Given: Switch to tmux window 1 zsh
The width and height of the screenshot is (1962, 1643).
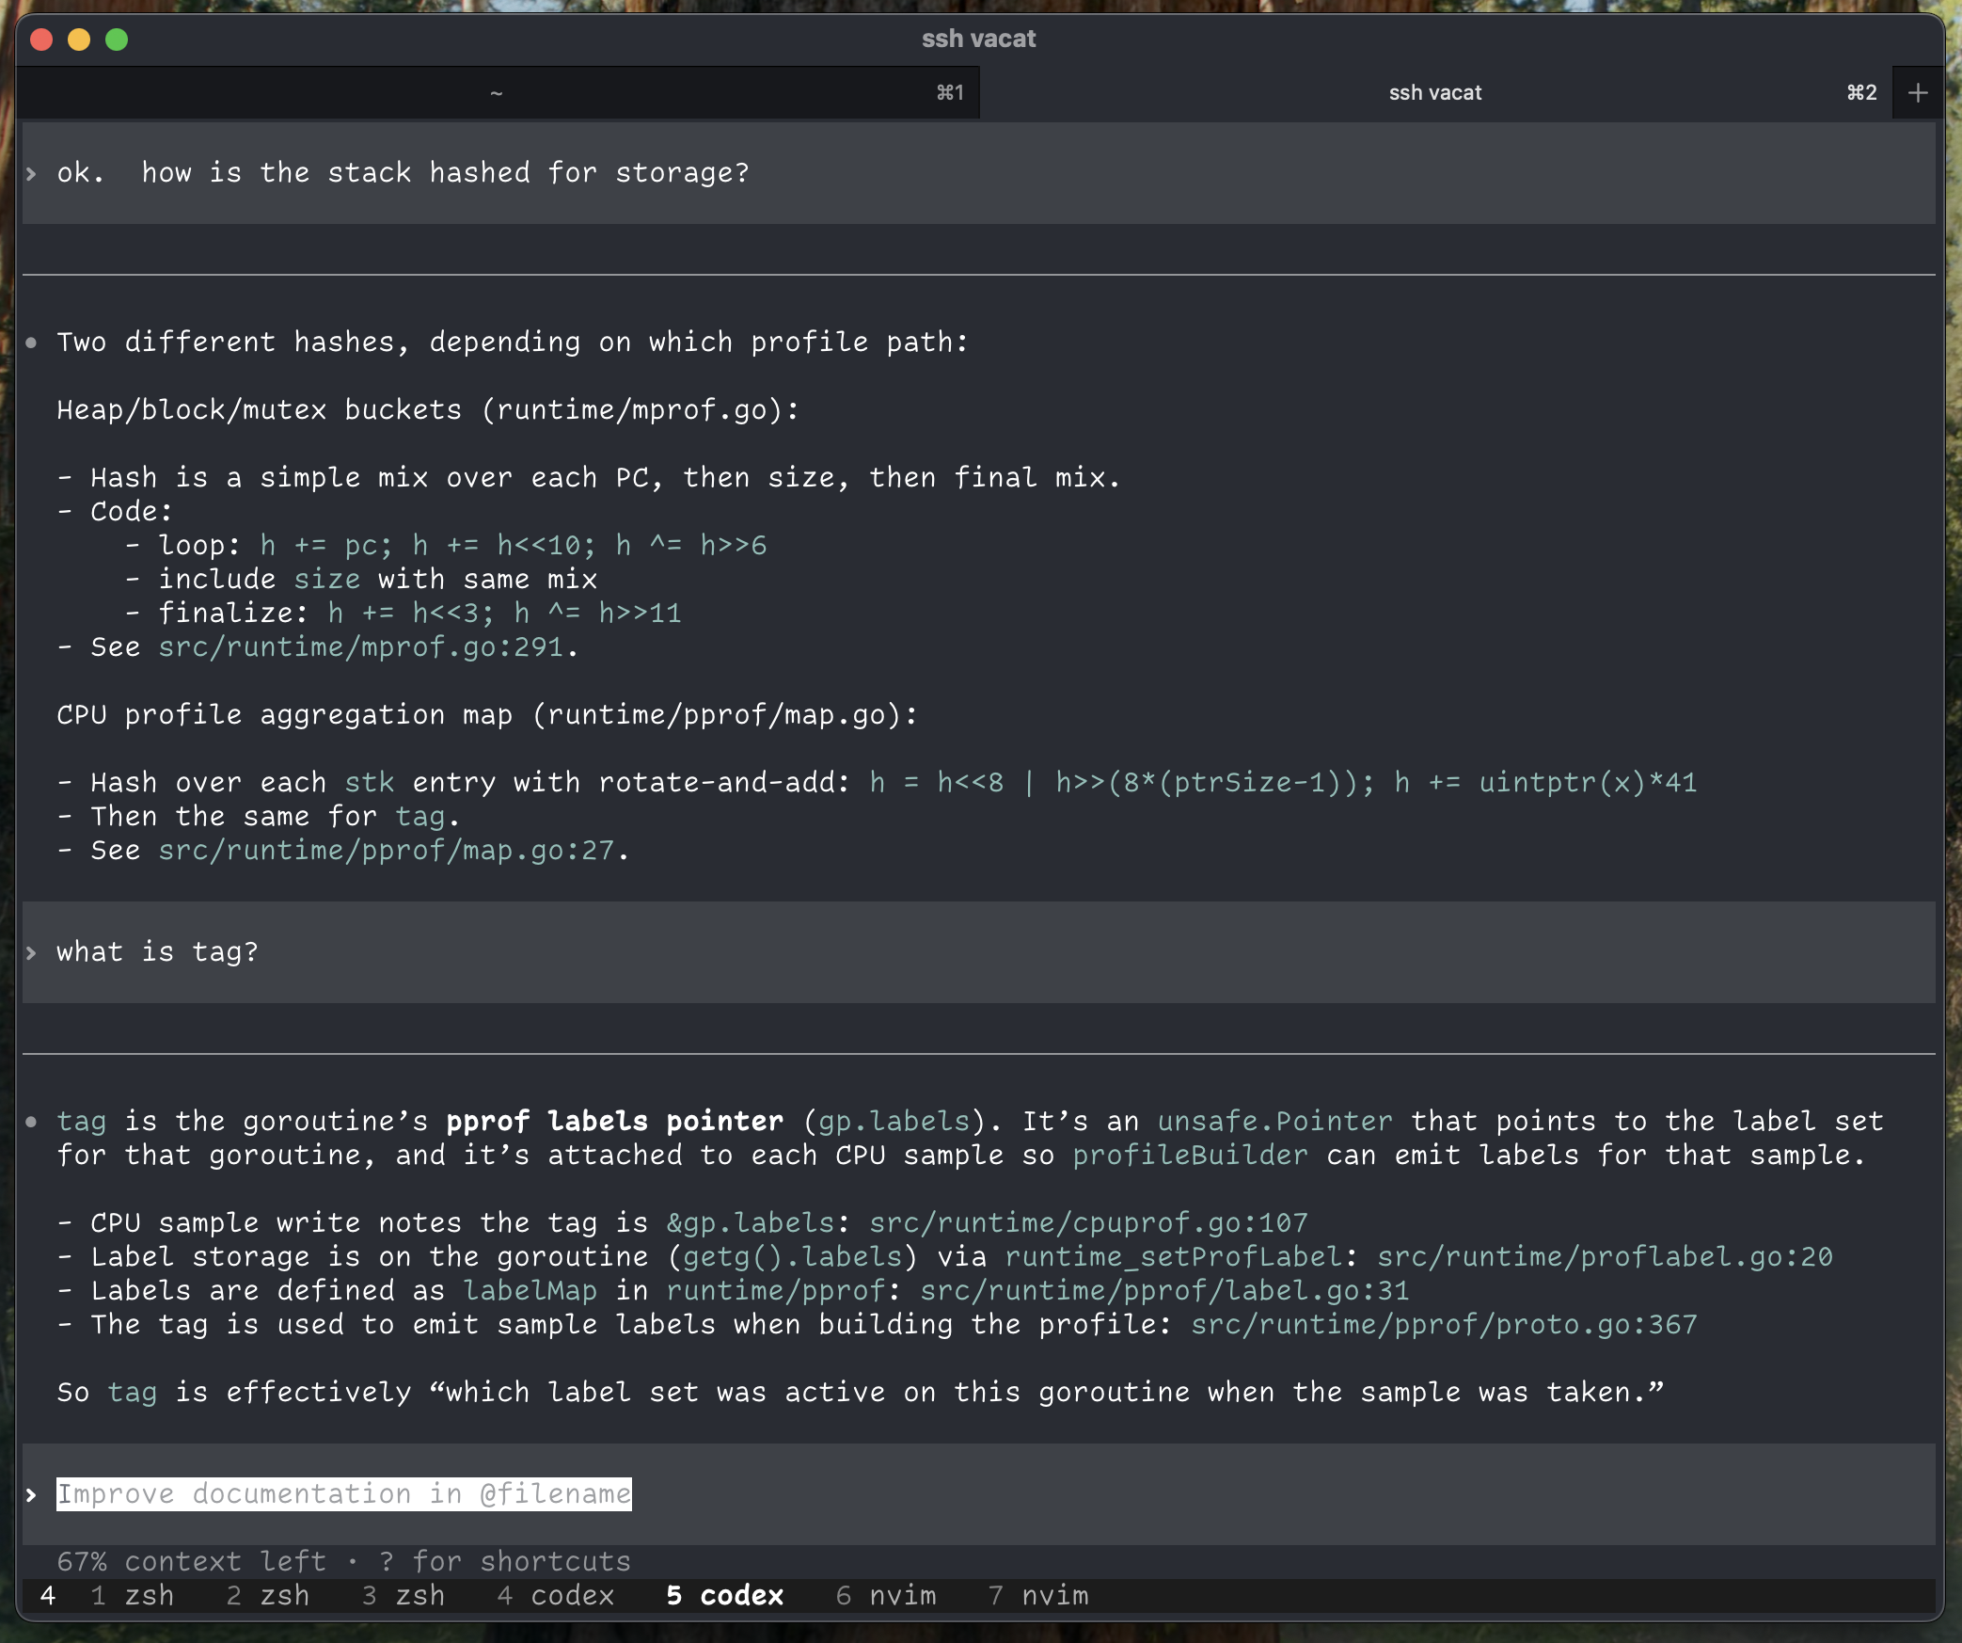Looking at the screenshot, I should 133,1595.
